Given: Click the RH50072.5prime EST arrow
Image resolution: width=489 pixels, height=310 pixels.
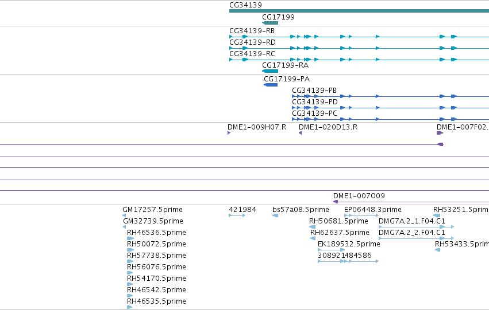Looking at the screenshot, I should pos(130,250).
